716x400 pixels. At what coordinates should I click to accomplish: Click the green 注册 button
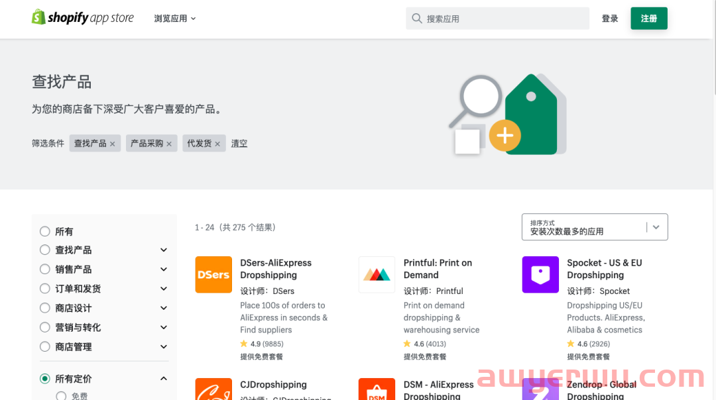(x=648, y=19)
